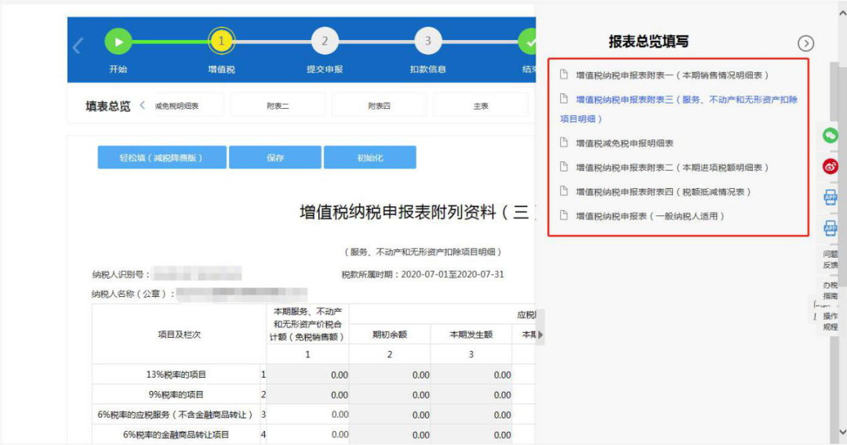This screenshot has width=847, height=445.
Task: Click the red Weibo icon
Action: coord(831,166)
